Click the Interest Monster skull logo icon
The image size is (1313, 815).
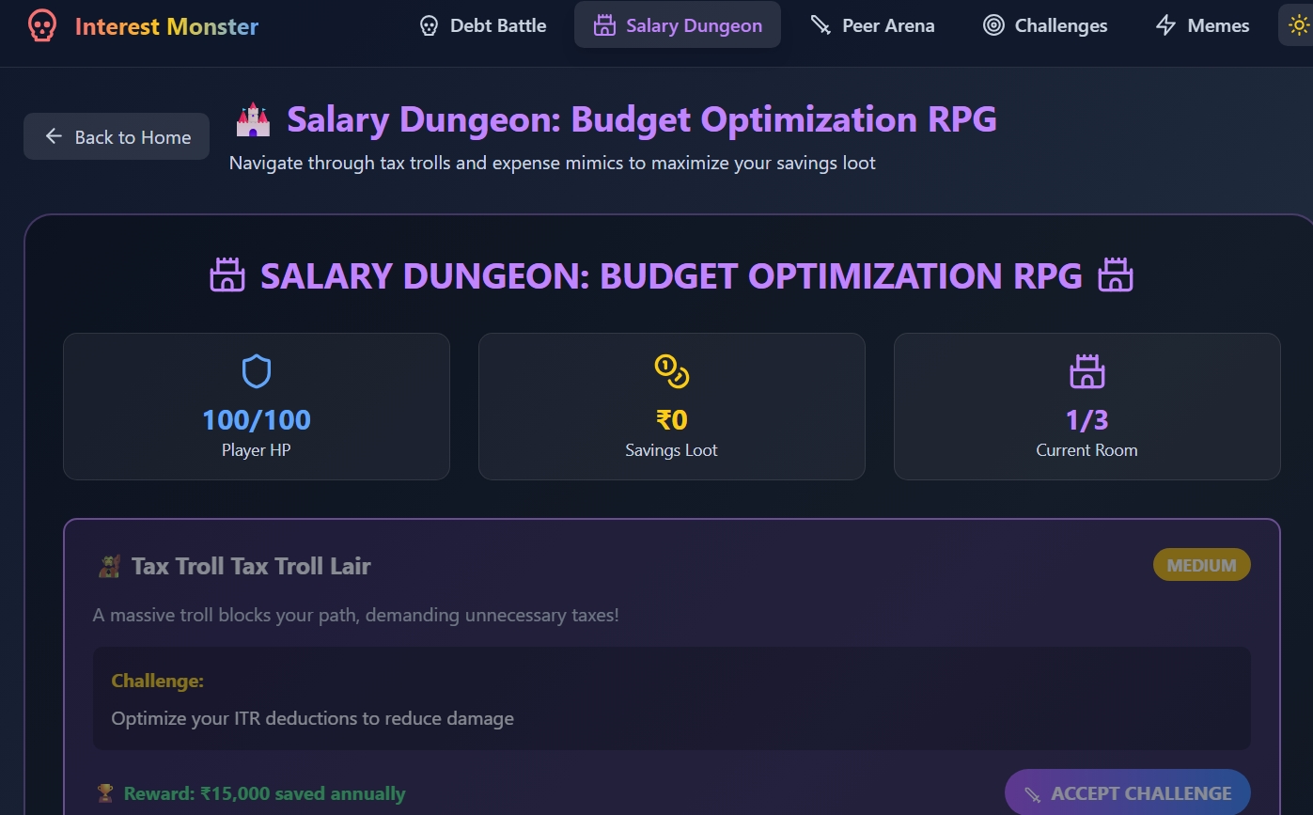41,25
